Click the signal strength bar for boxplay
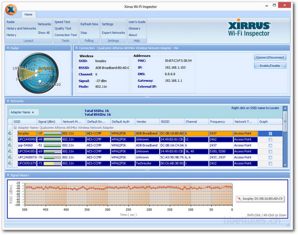The height and width of the screenshot is (235, 298). (x=52, y=134)
